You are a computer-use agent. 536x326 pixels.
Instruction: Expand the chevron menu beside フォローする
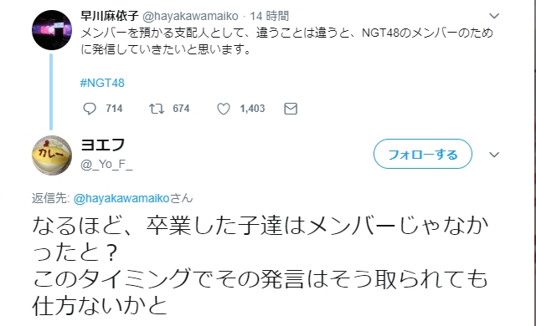pos(494,155)
